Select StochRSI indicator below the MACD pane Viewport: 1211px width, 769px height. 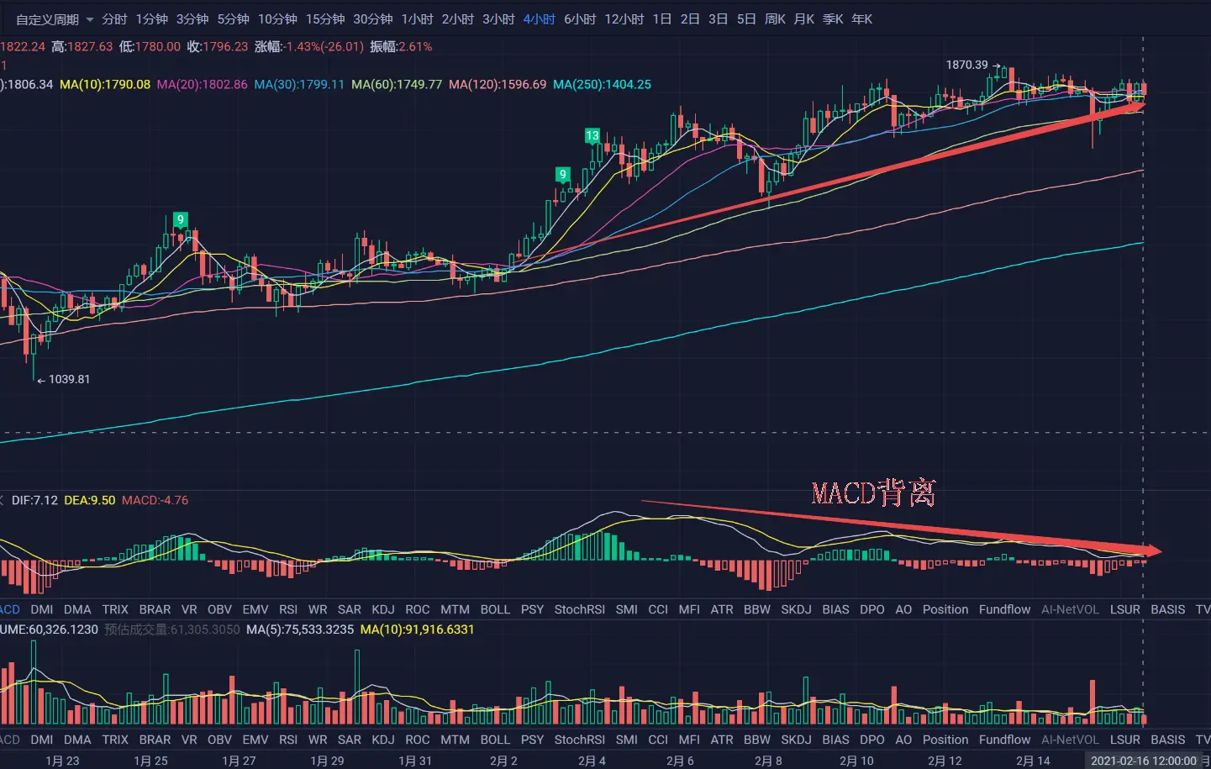[580, 610]
